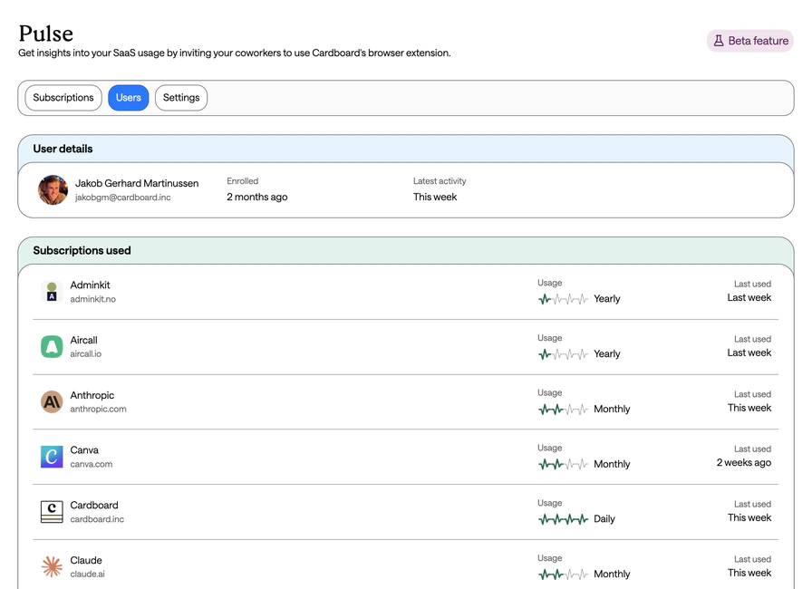Click Jakob Gerhard Martinussen's avatar photo
This screenshot has height=589, width=812.
(x=53, y=190)
